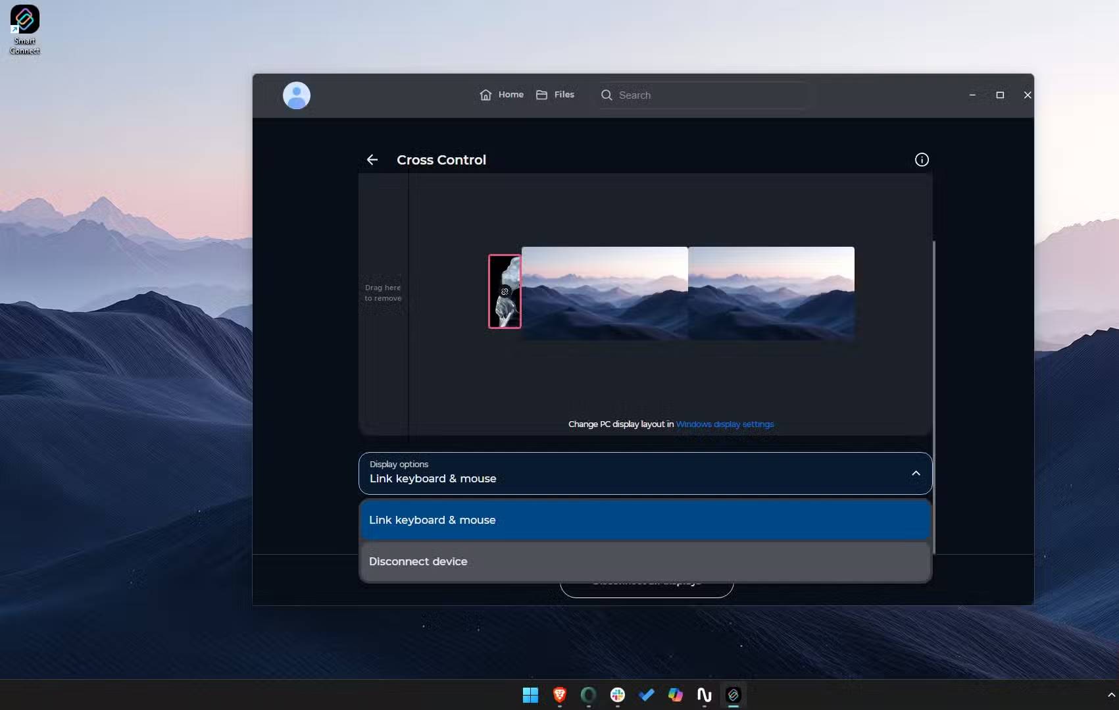This screenshot has width=1119, height=710.
Task: Click the profile avatar in the top bar
Action: coord(296,95)
